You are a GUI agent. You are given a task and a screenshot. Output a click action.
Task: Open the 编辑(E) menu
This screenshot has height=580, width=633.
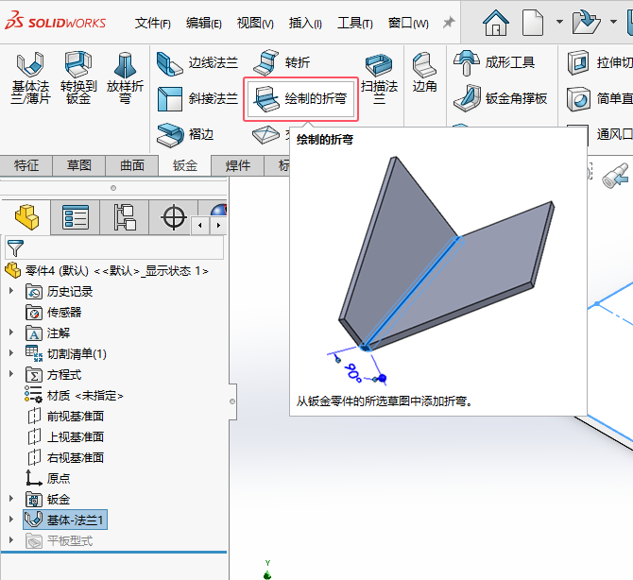pos(203,23)
